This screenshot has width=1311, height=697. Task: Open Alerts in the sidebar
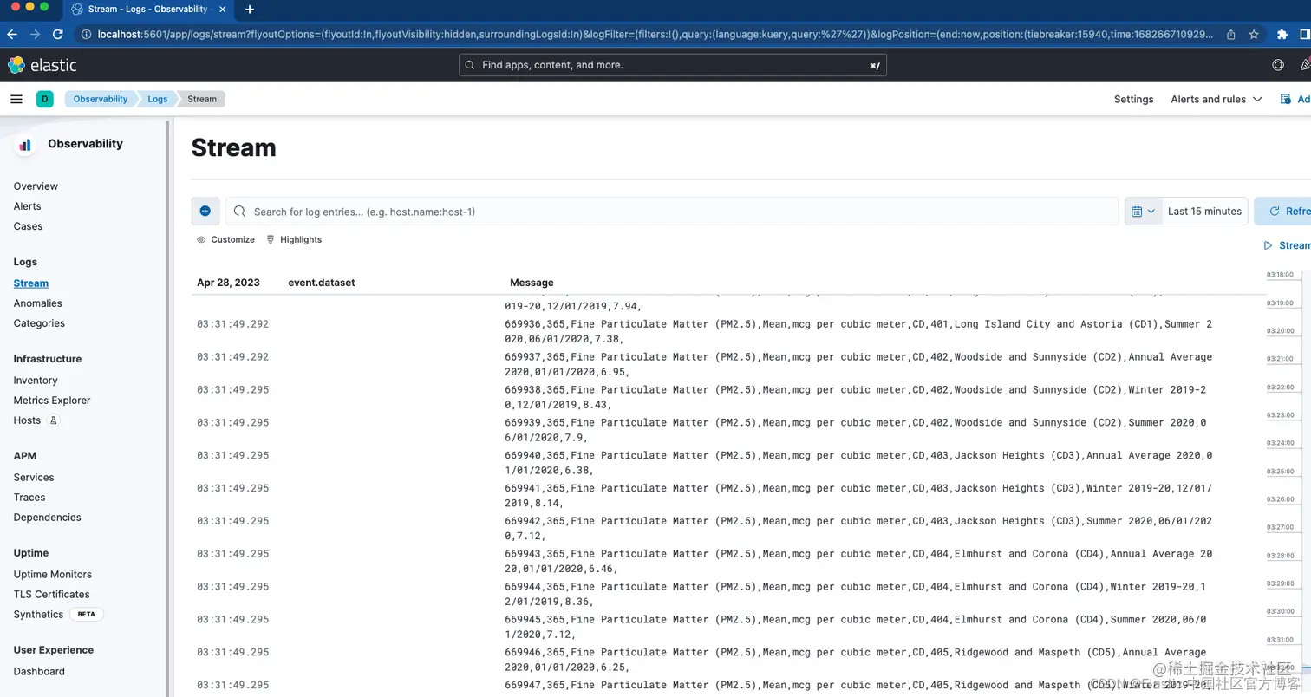click(27, 206)
